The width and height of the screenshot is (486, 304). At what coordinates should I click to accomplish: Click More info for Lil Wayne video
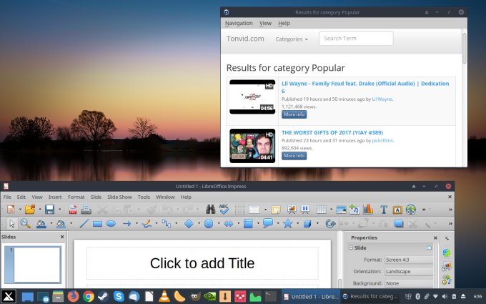tap(294, 114)
